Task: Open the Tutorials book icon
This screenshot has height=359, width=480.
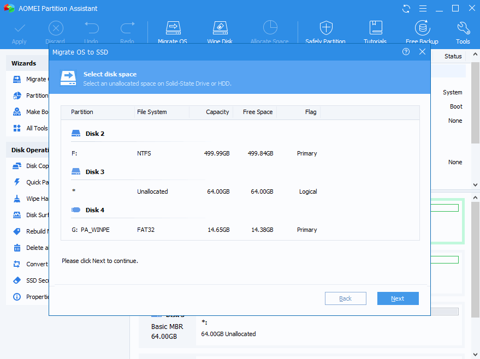Action: (x=376, y=27)
